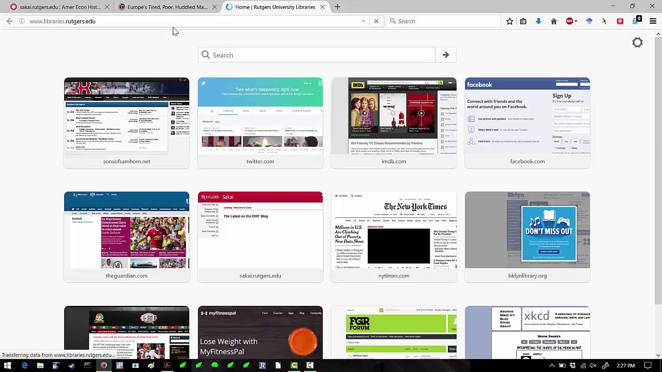Open the MyFitnessPal tile
662x372 pixels.
tap(260, 332)
